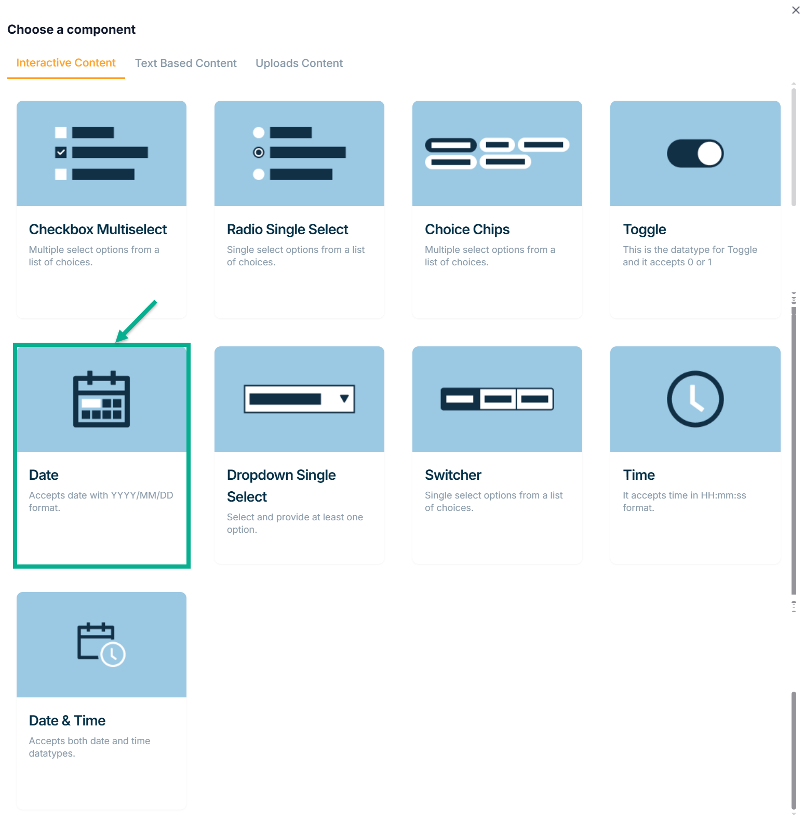Pick the Choice Chips component illustration
The height and width of the screenshot is (835, 804).
point(497,153)
